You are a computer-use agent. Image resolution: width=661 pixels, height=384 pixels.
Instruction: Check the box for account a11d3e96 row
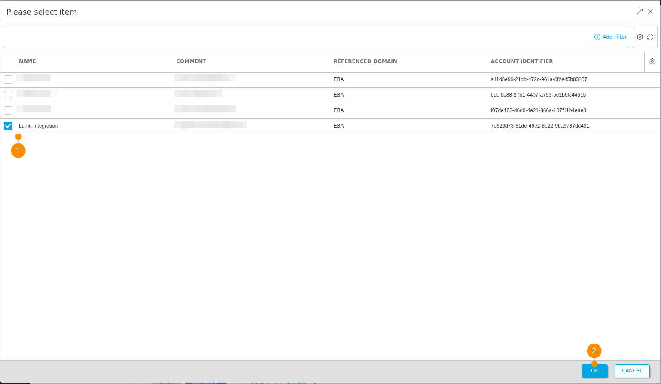pyautogui.click(x=8, y=79)
